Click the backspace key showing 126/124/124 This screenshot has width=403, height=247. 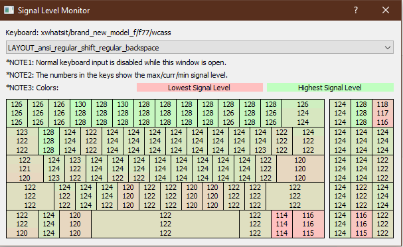coord(303,113)
